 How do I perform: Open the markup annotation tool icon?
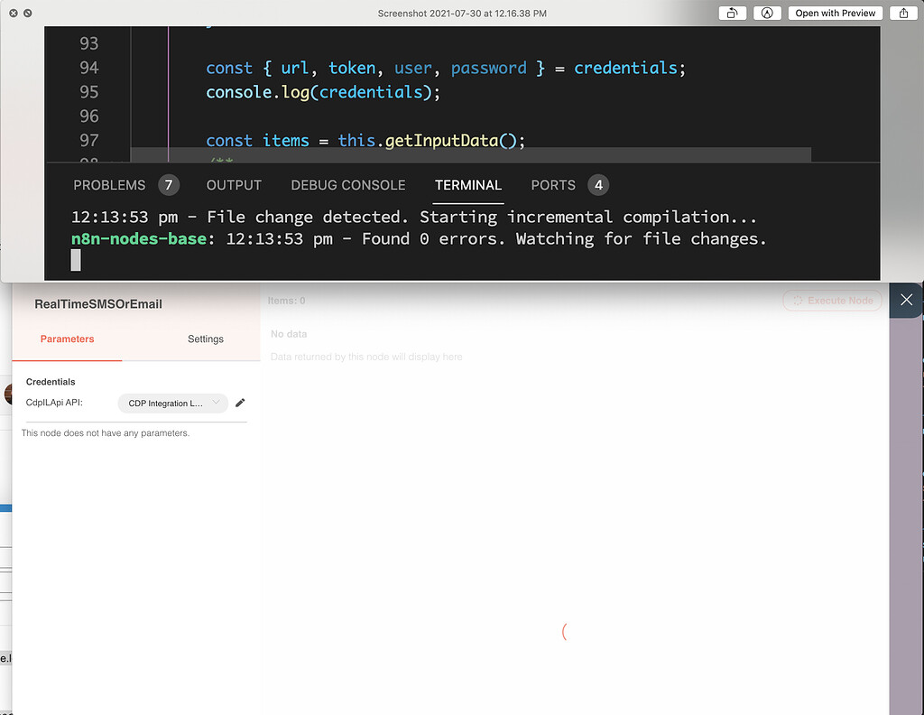(x=767, y=13)
